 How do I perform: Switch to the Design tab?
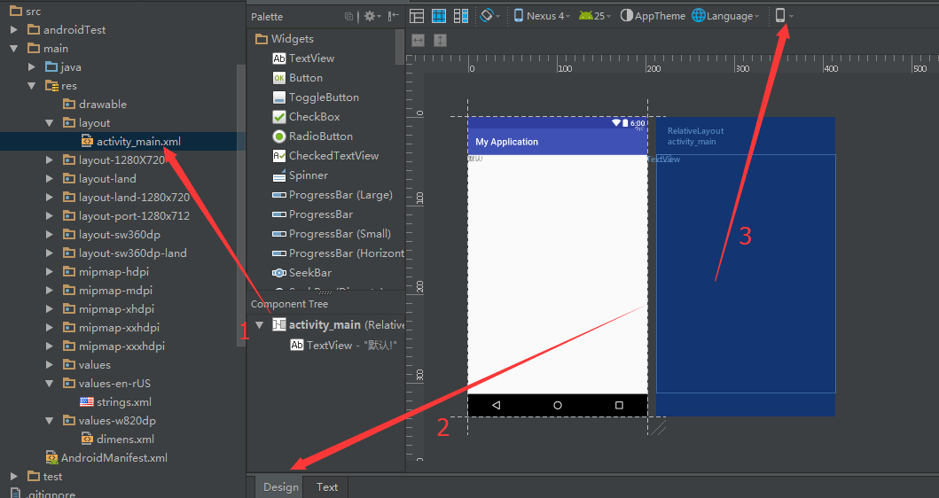point(280,486)
